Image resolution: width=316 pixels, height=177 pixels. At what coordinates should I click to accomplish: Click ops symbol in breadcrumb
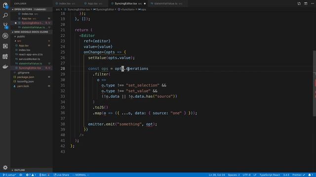click(x=143, y=9)
